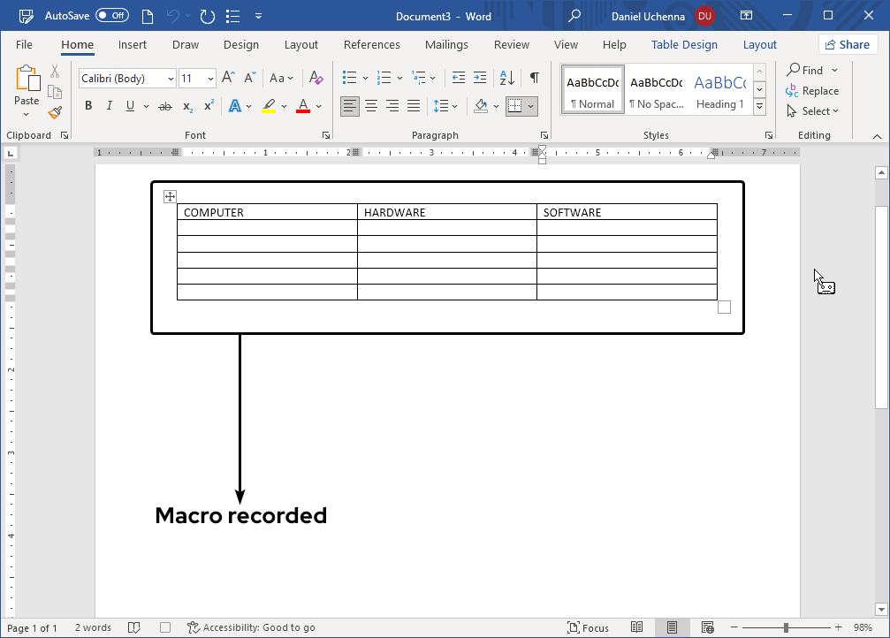Open Find using the search icon in title bar

pyautogui.click(x=574, y=16)
